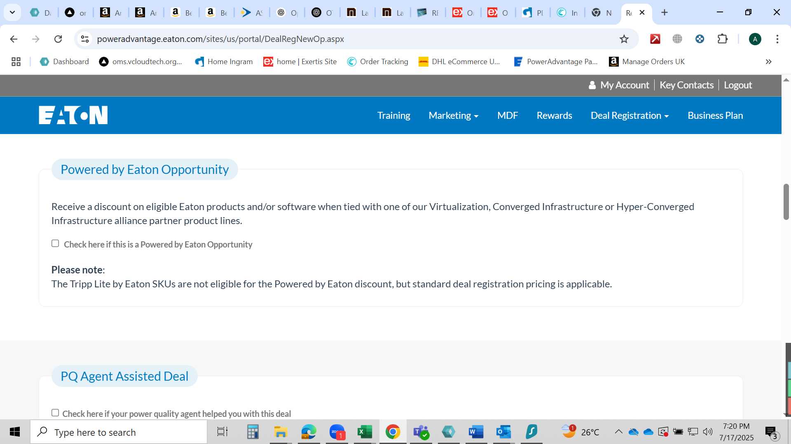This screenshot has height=444, width=791.
Task: Reload the current page
Action: [58, 39]
